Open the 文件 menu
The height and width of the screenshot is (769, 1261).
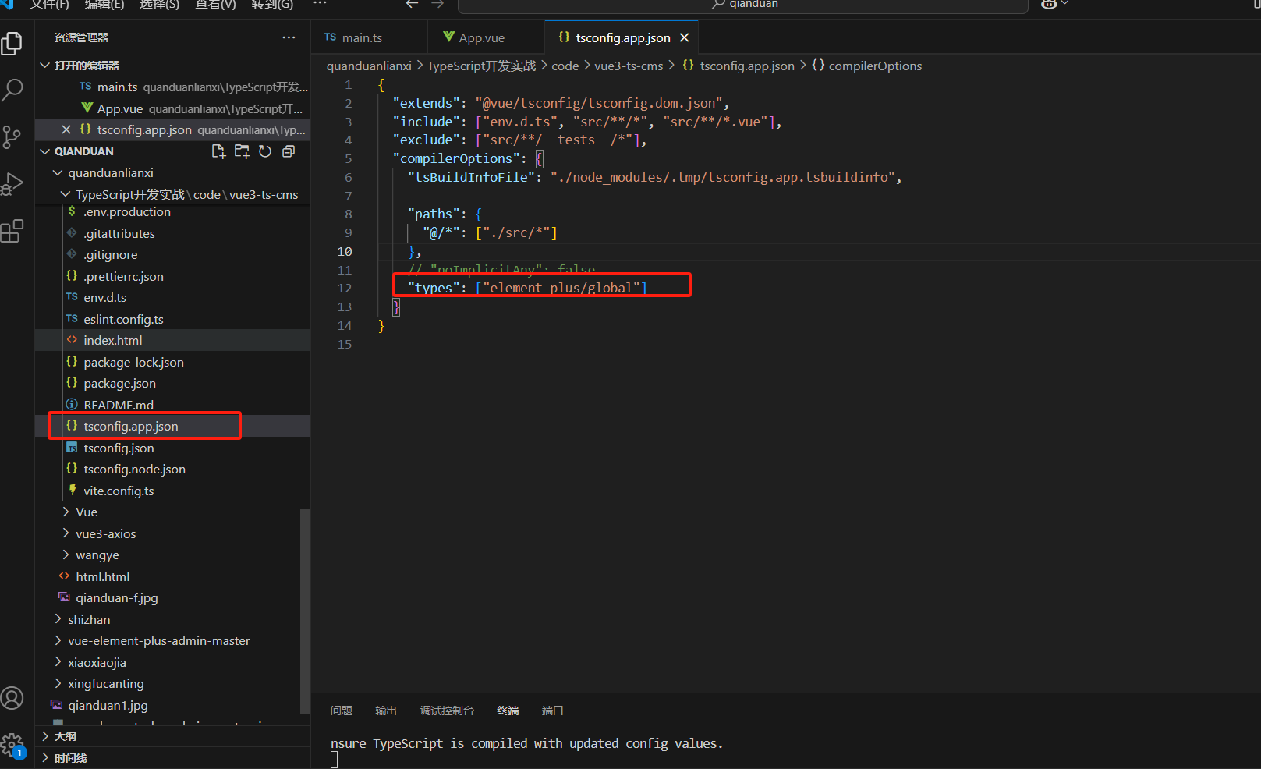click(49, 5)
